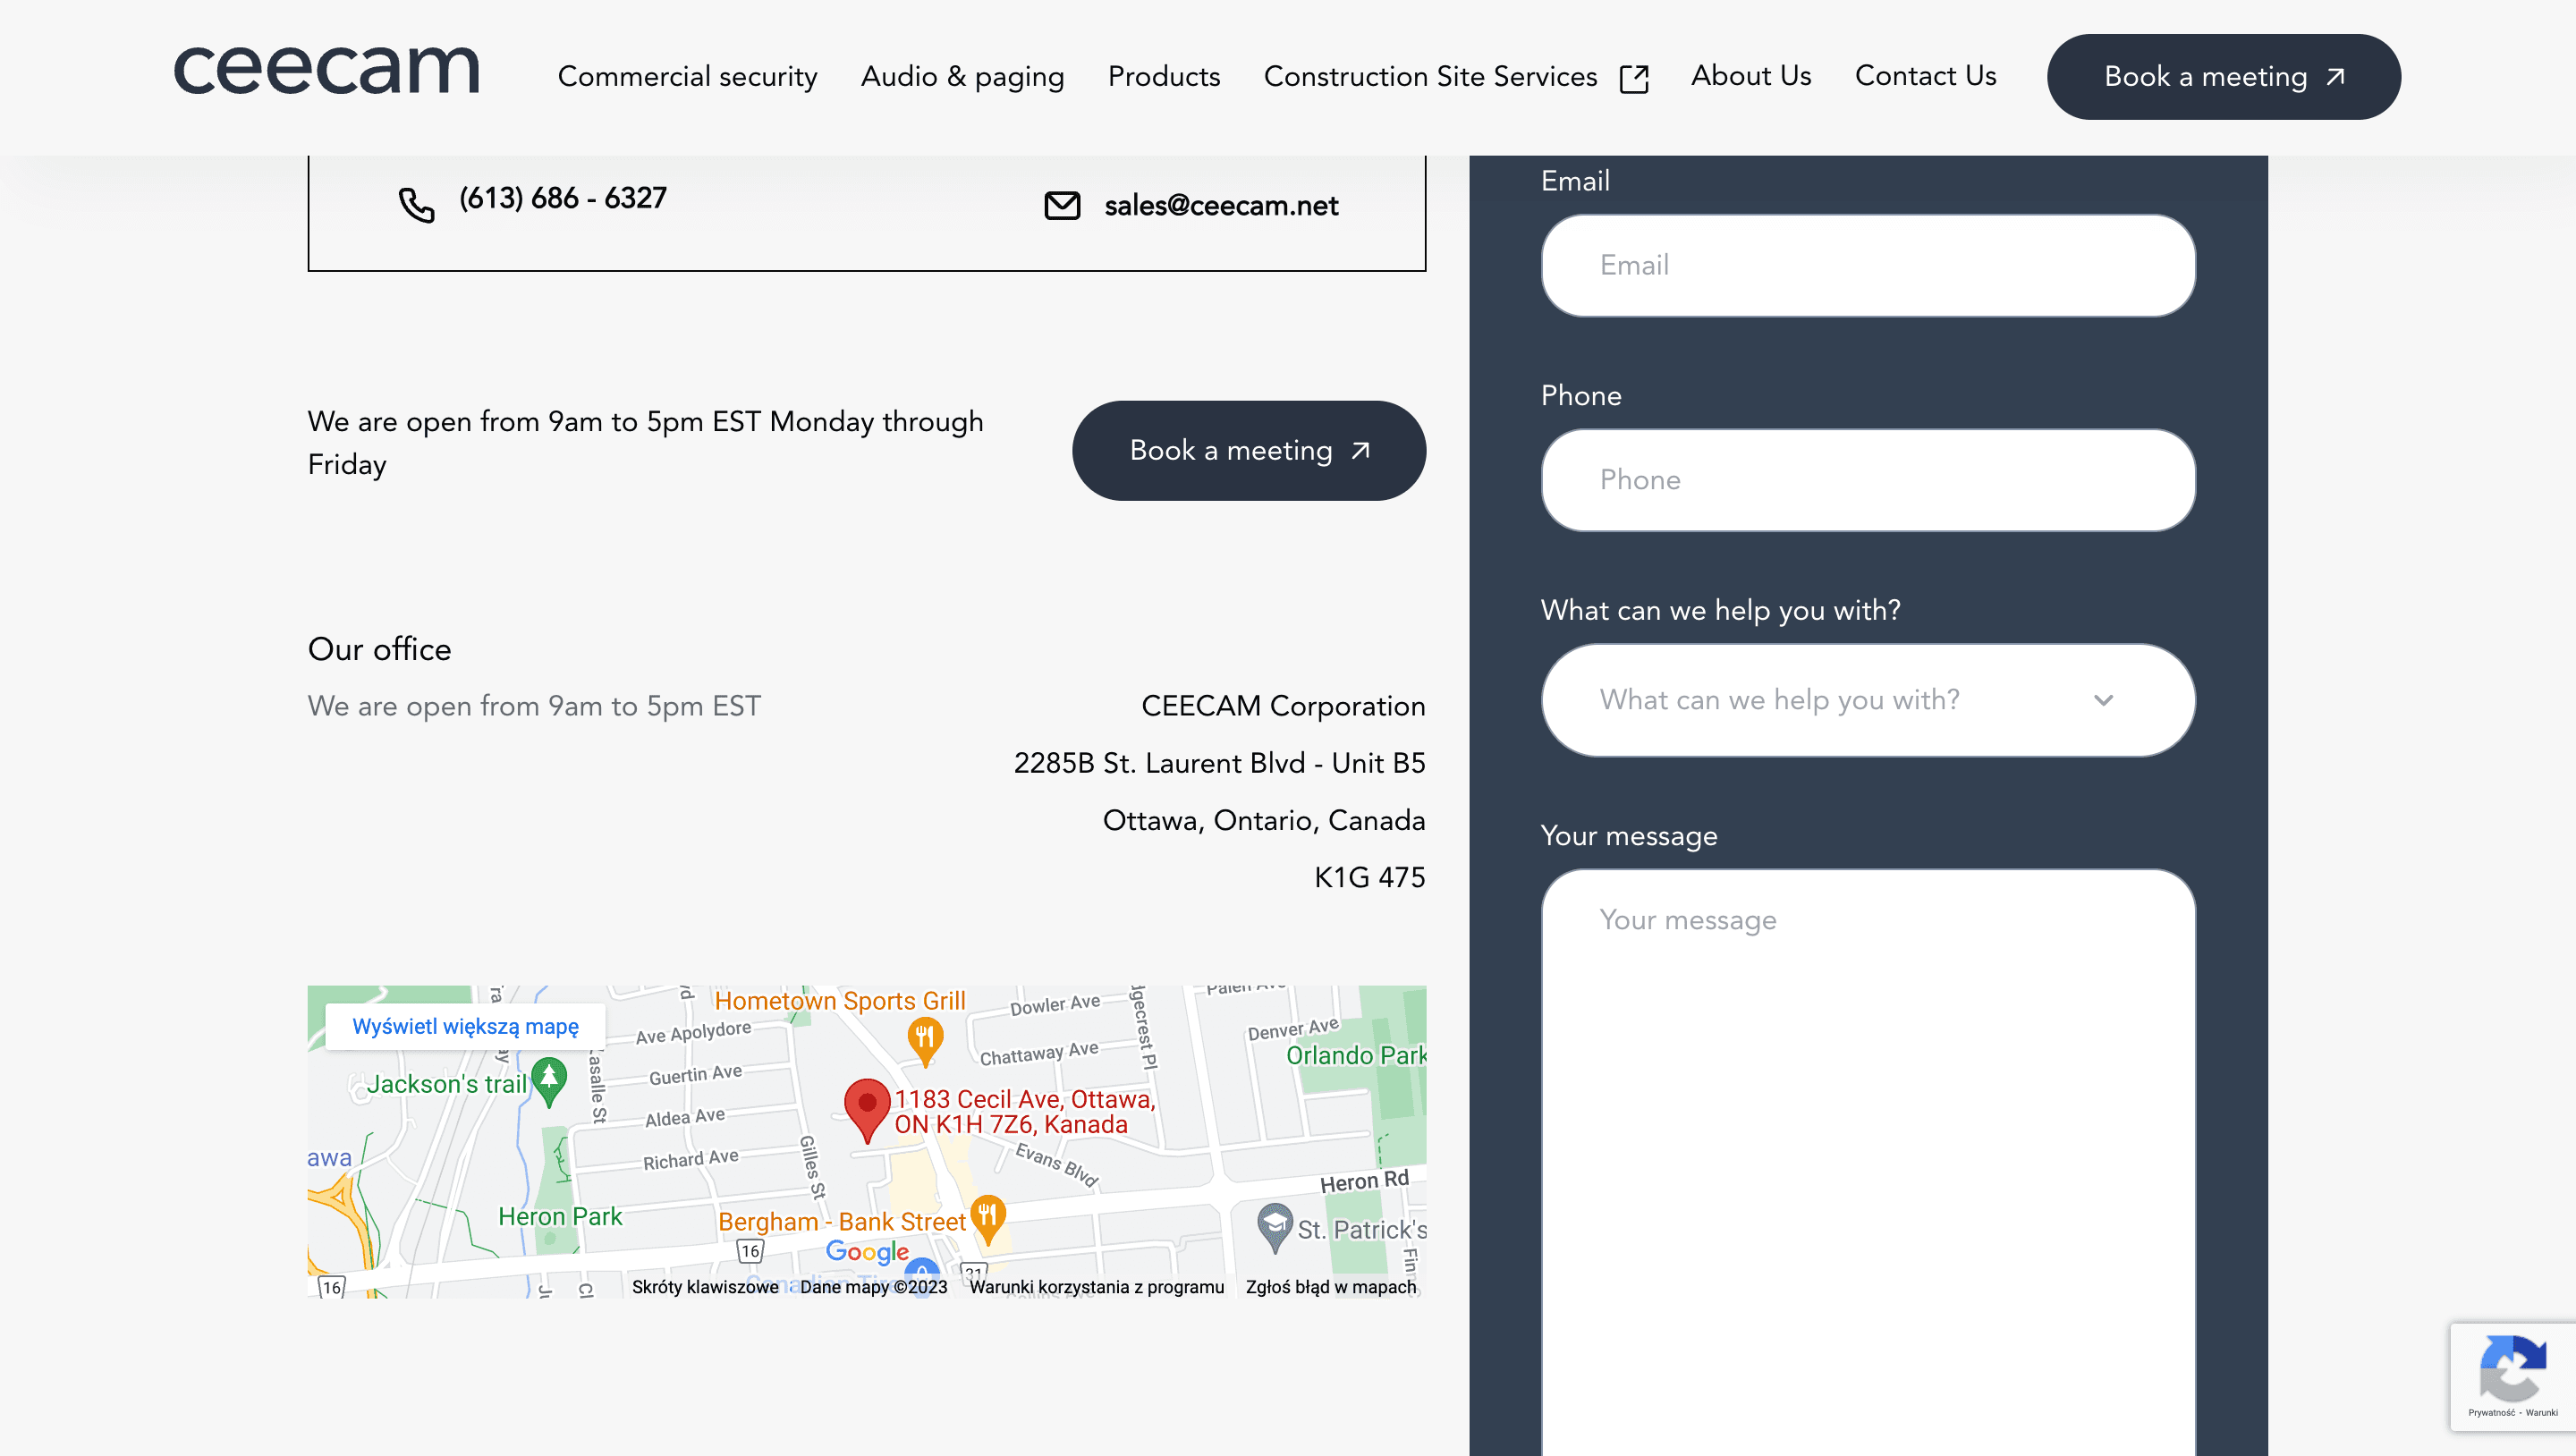Click the chevron arrow in help dropdown

[2104, 700]
